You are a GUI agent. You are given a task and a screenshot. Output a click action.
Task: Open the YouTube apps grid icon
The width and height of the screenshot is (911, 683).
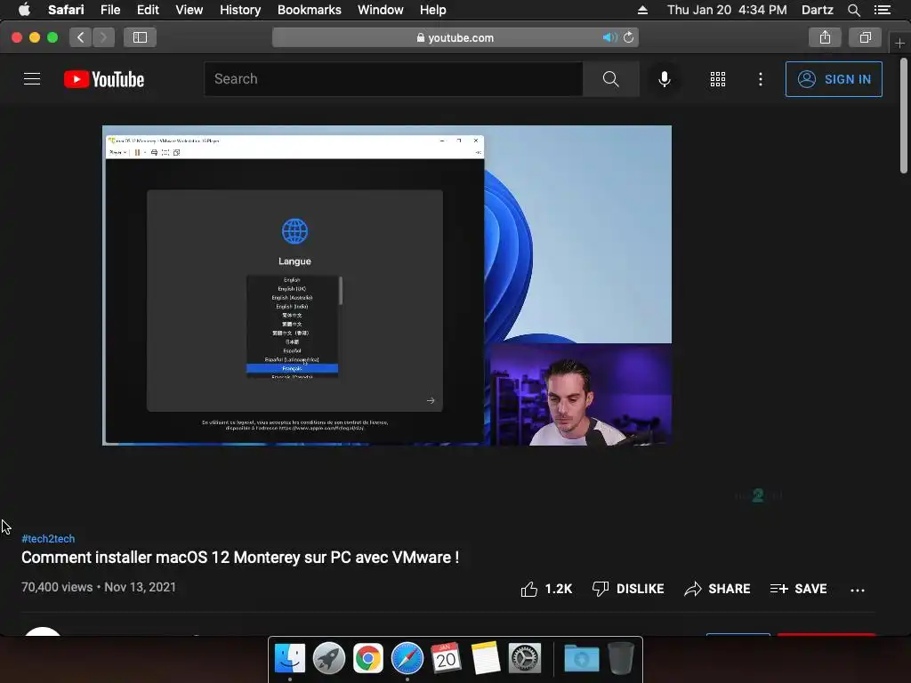[x=718, y=79]
